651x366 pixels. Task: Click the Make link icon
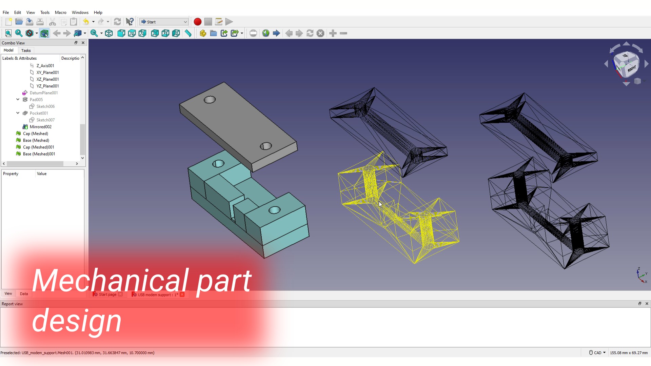click(224, 33)
